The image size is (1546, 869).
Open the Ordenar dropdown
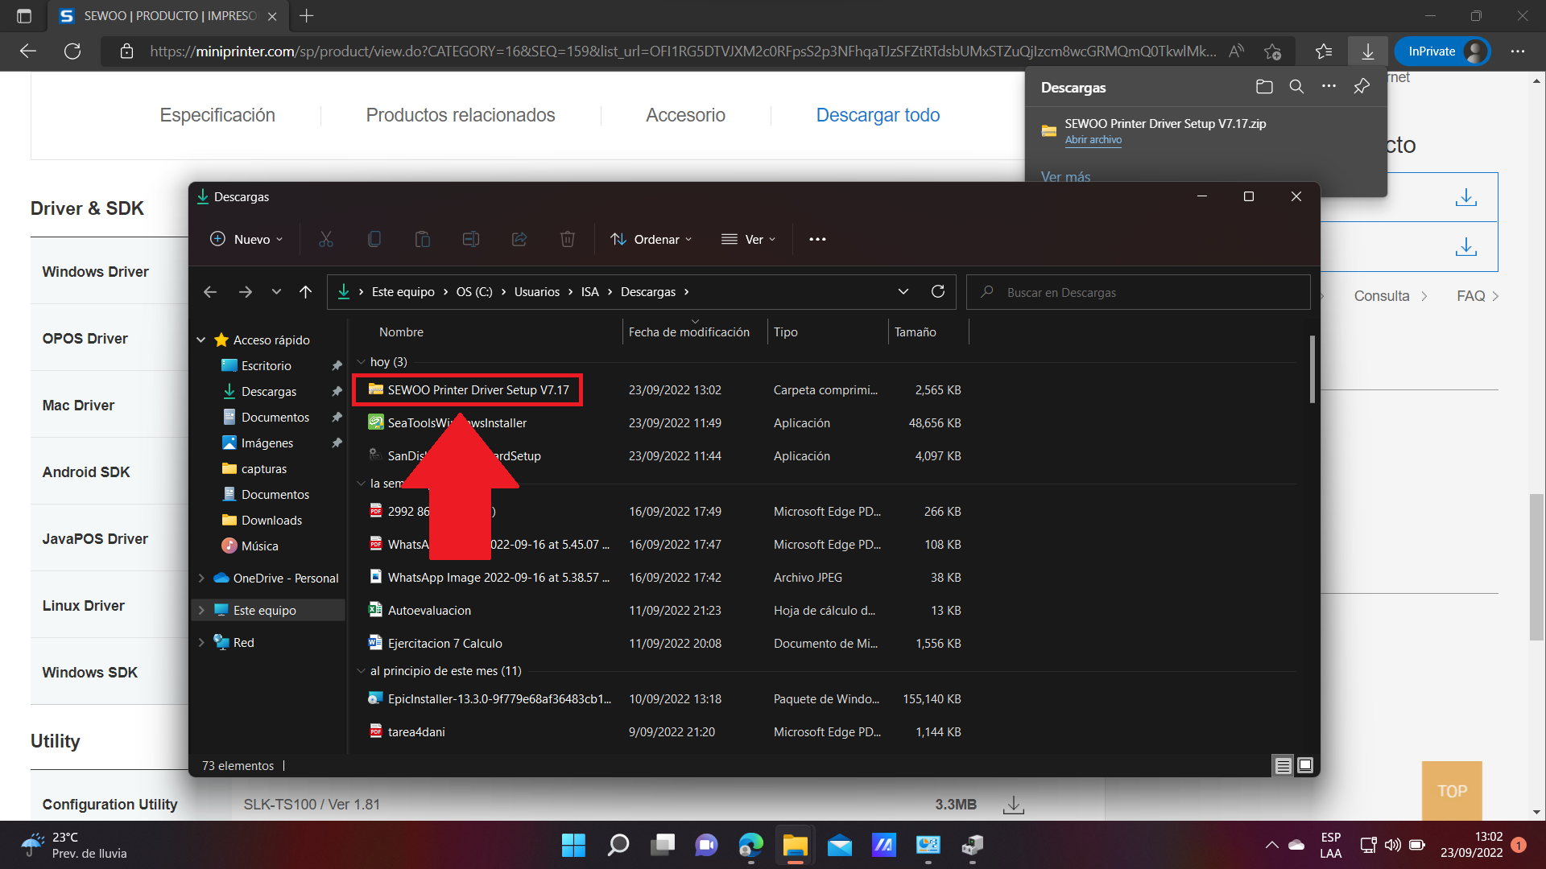[x=651, y=239]
